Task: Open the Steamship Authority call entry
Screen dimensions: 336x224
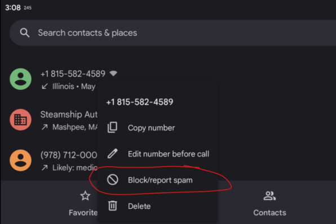Action: tap(54, 120)
